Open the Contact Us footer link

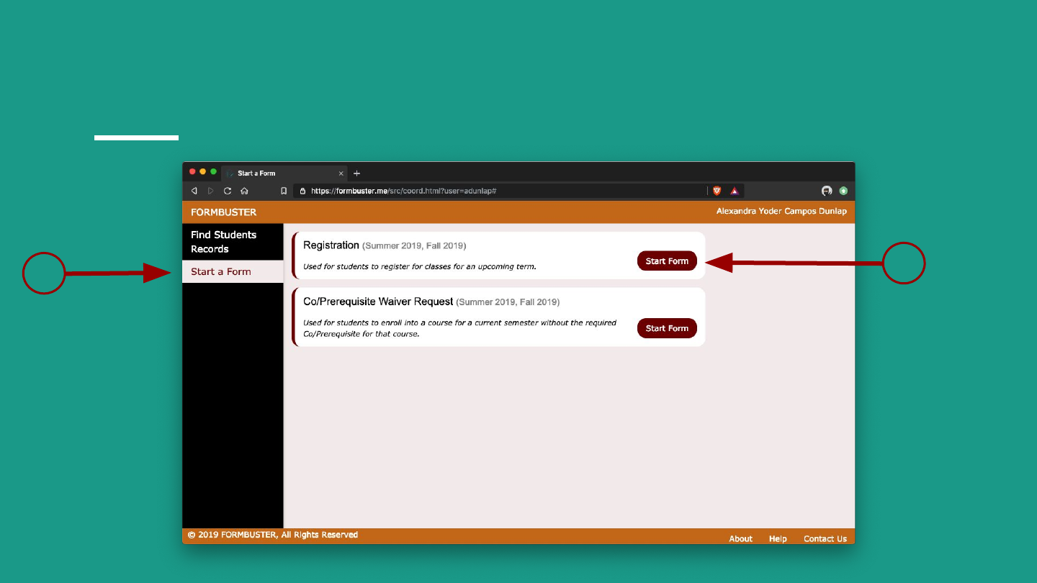pyautogui.click(x=825, y=538)
